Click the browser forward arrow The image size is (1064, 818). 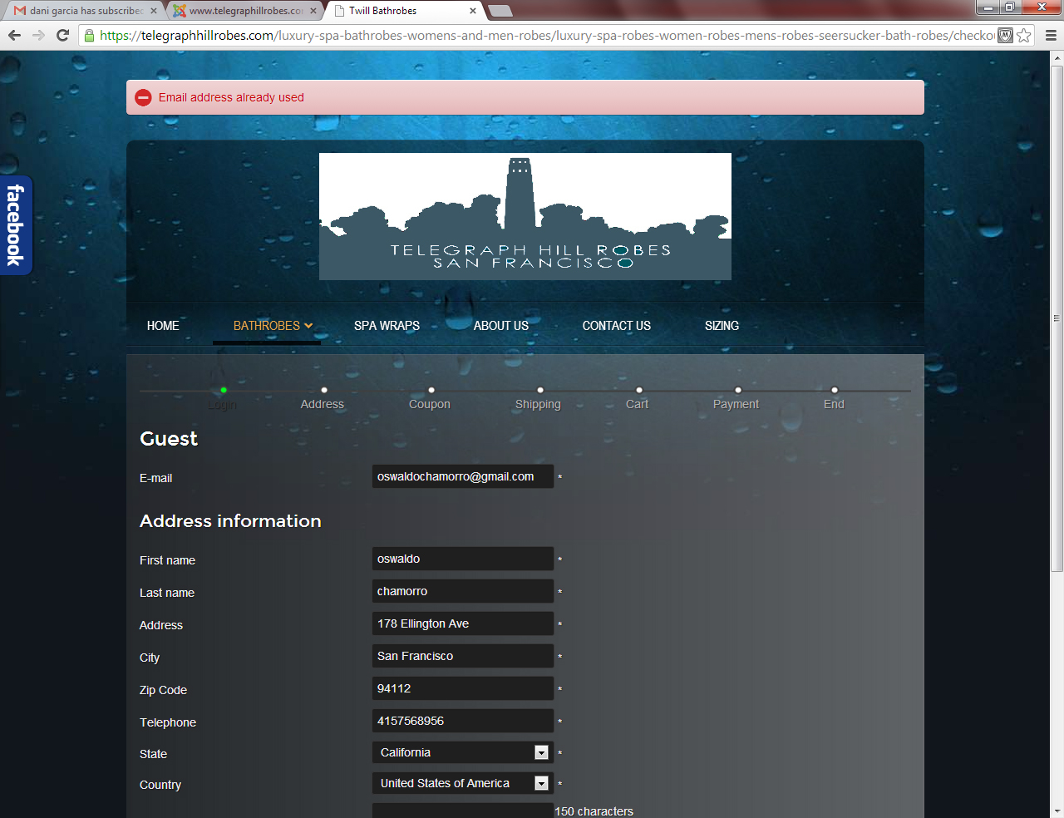point(38,35)
